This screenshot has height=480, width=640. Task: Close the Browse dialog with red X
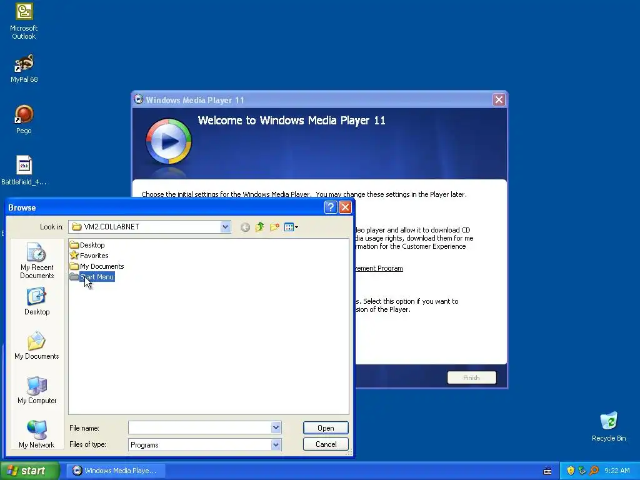click(x=345, y=207)
